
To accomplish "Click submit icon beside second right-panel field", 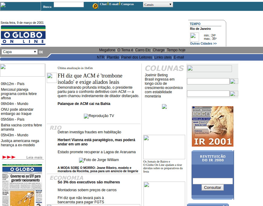I will pyautogui.click(x=234, y=93).
